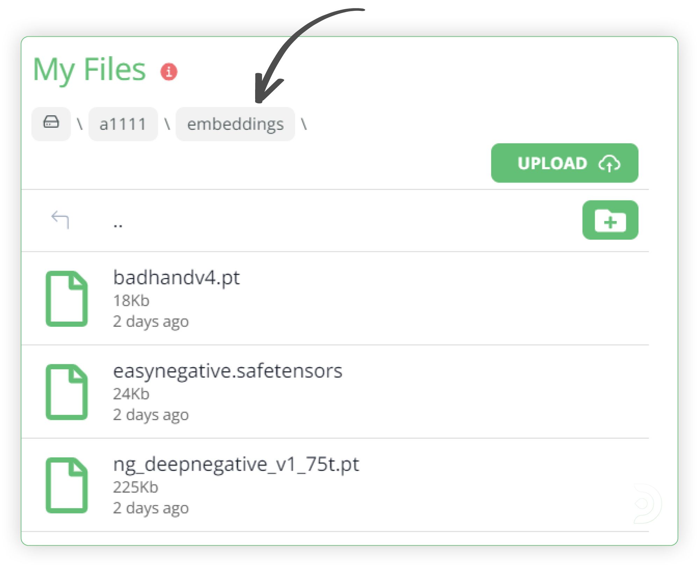Click the cloud upload arrow icon
This screenshot has width=699, height=582.
pos(609,163)
